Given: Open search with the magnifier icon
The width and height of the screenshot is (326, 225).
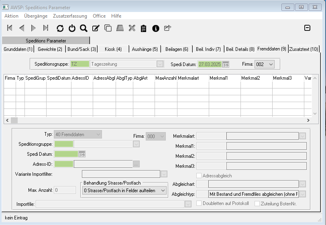Looking at the screenshot, I should (x=84, y=28).
